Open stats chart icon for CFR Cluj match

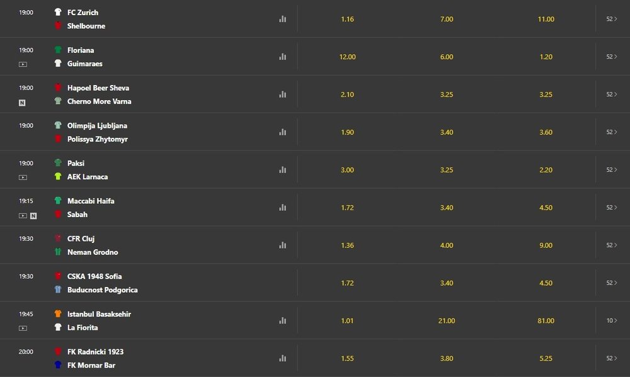282,245
